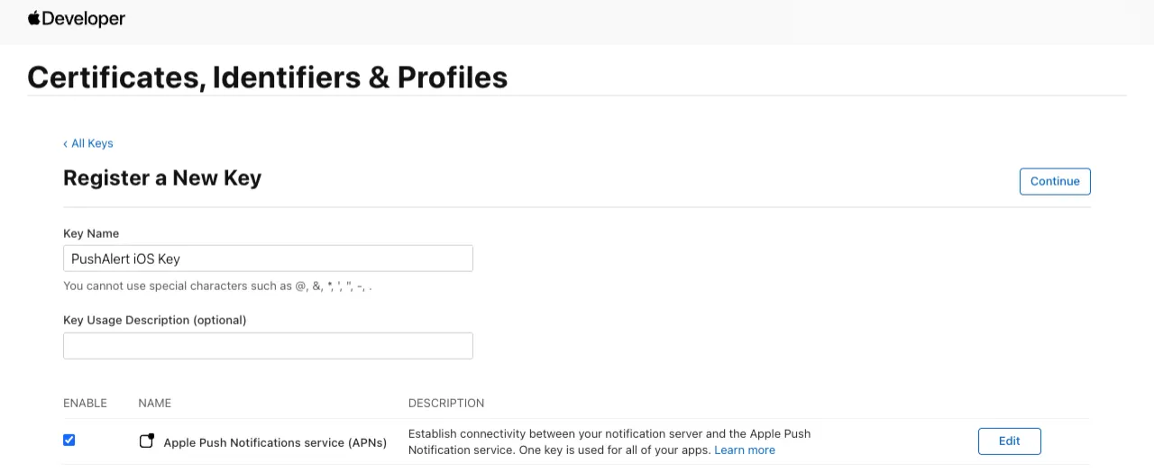Click the DESCRIPTION column header
The height and width of the screenshot is (473, 1154).
pos(446,403)
